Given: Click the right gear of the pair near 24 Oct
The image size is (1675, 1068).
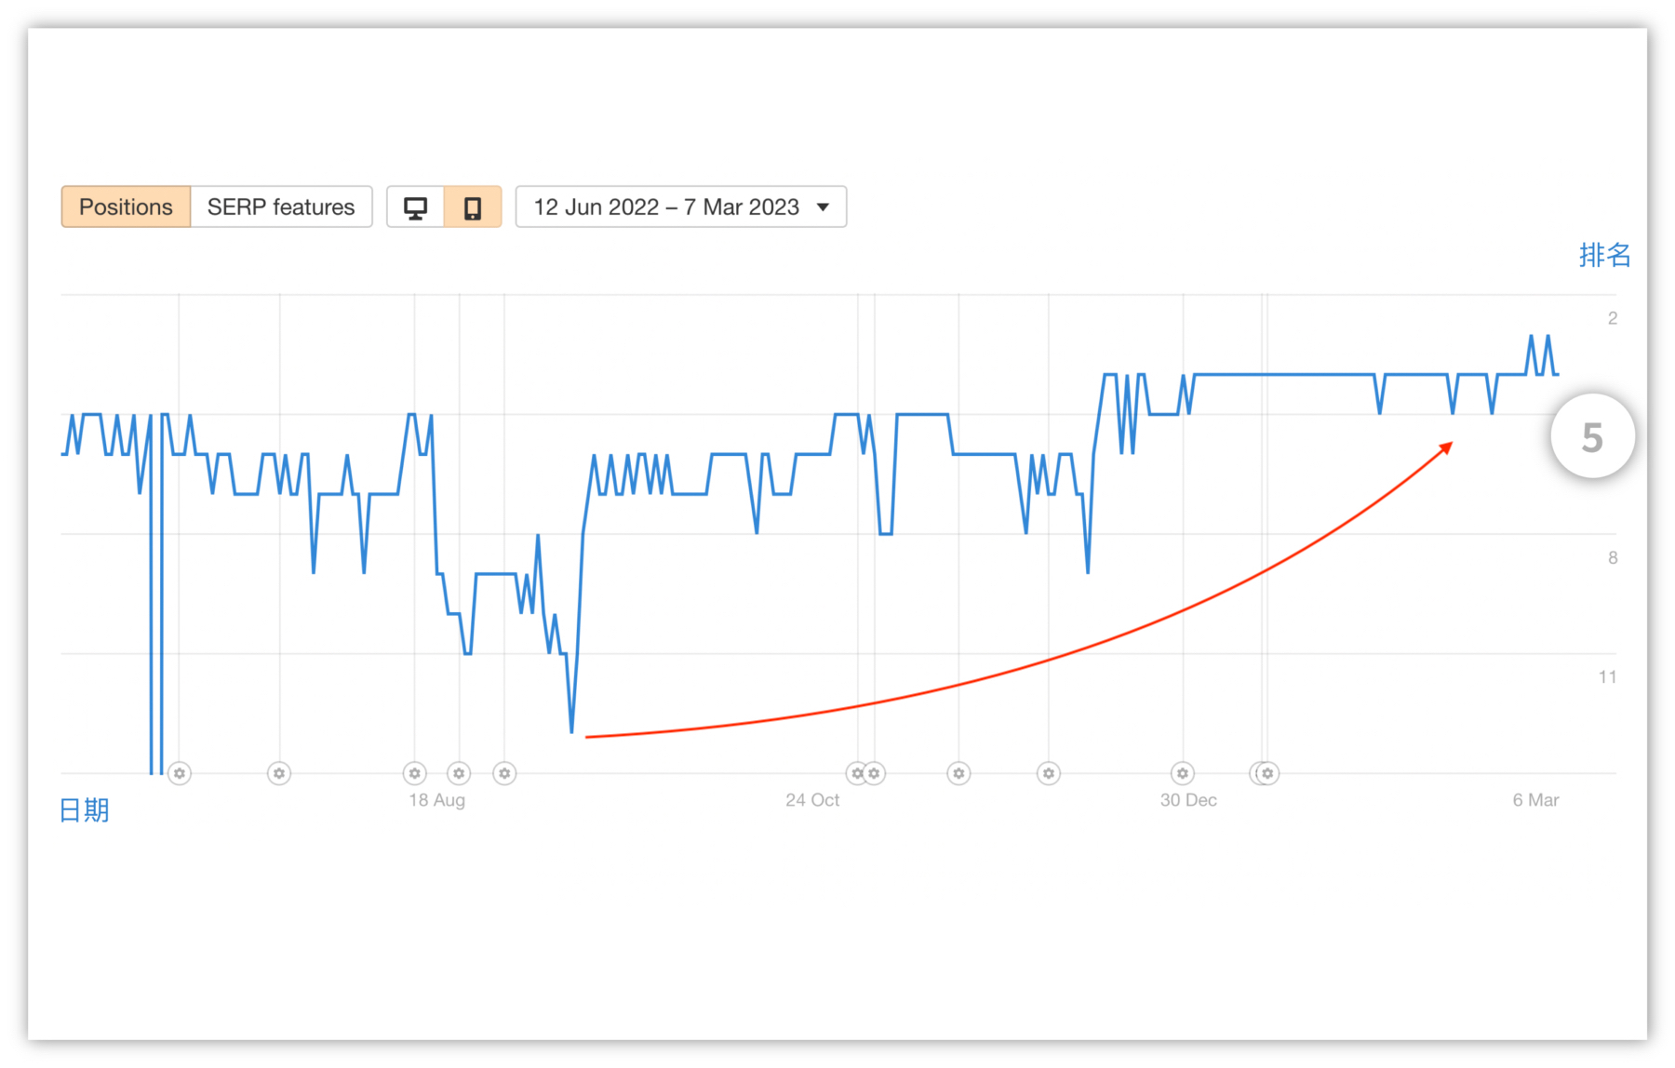Looking at the screenshot, I should pyautogui.click(x=874, y=773).
